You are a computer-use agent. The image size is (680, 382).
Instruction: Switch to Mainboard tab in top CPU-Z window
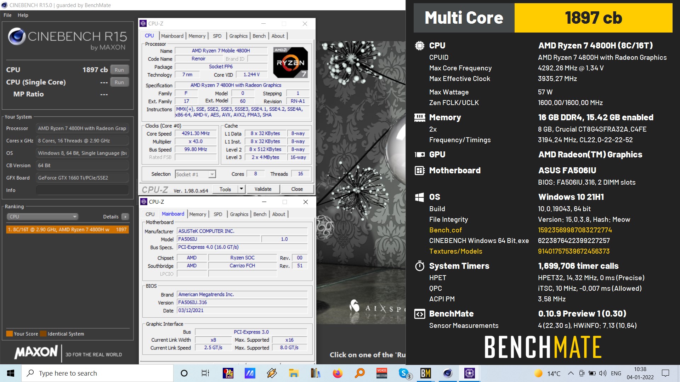172,36
